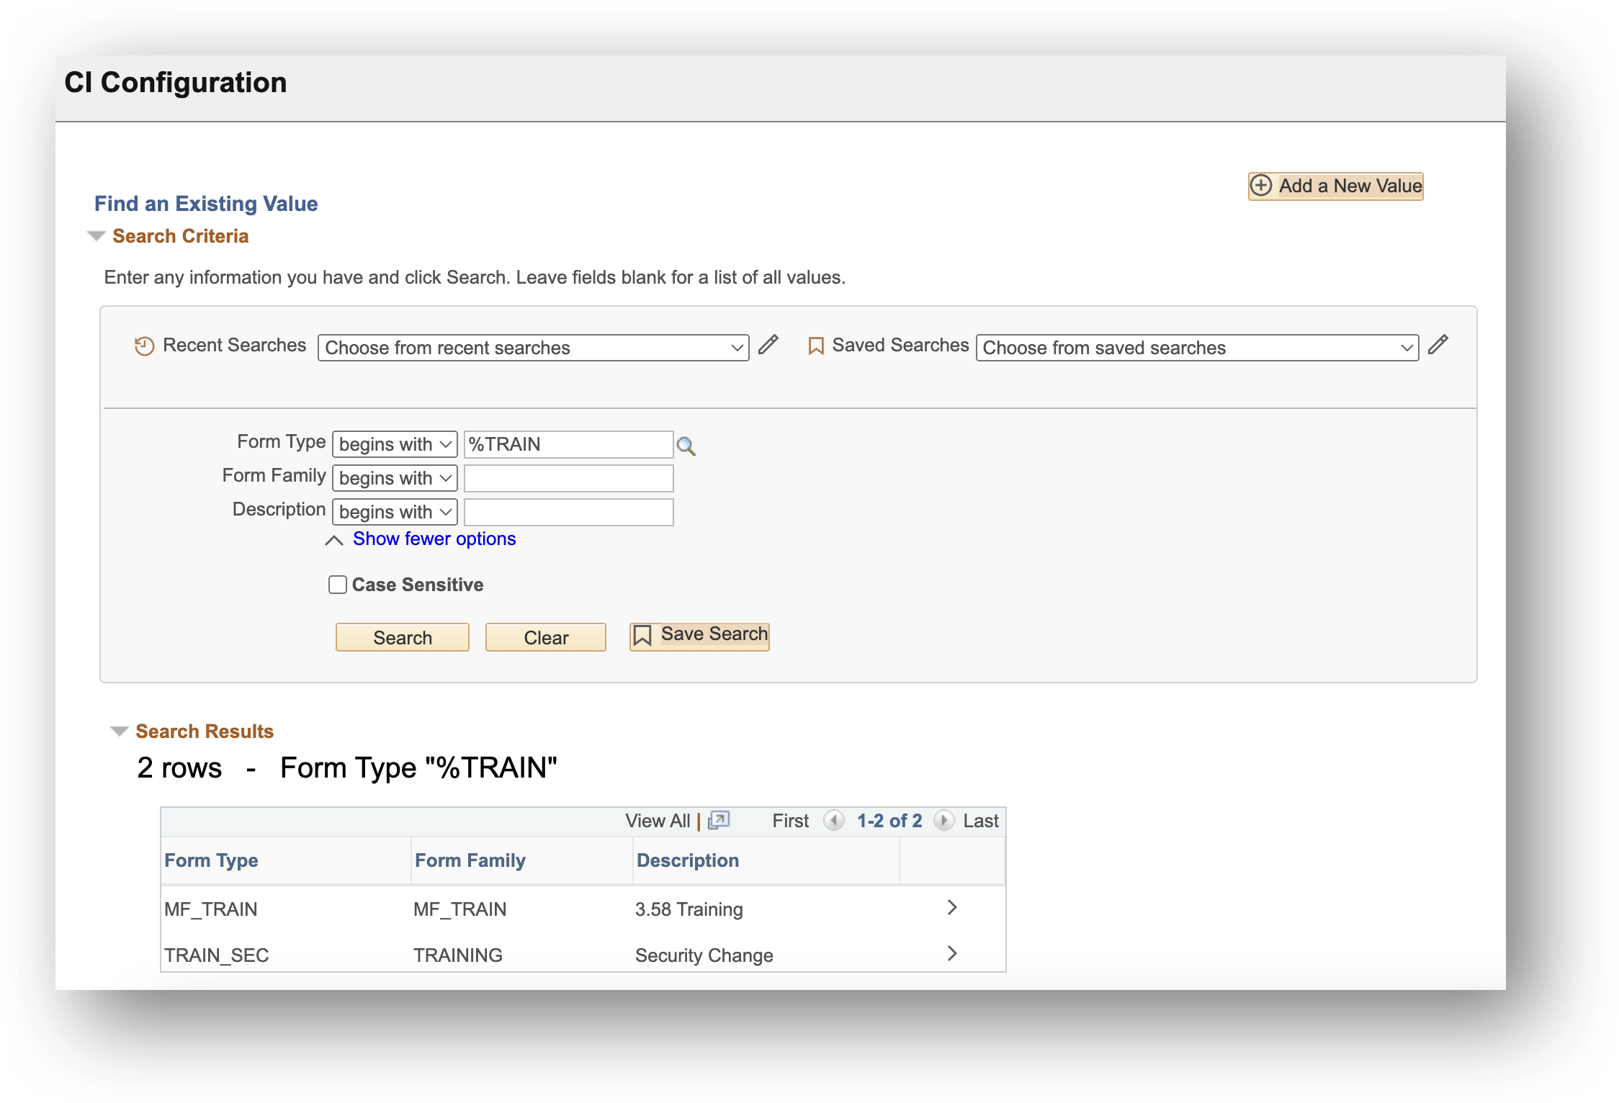Click the 3.58 Training description cell
This screenshot has height=1103, width=1619.
click(689, 909)
